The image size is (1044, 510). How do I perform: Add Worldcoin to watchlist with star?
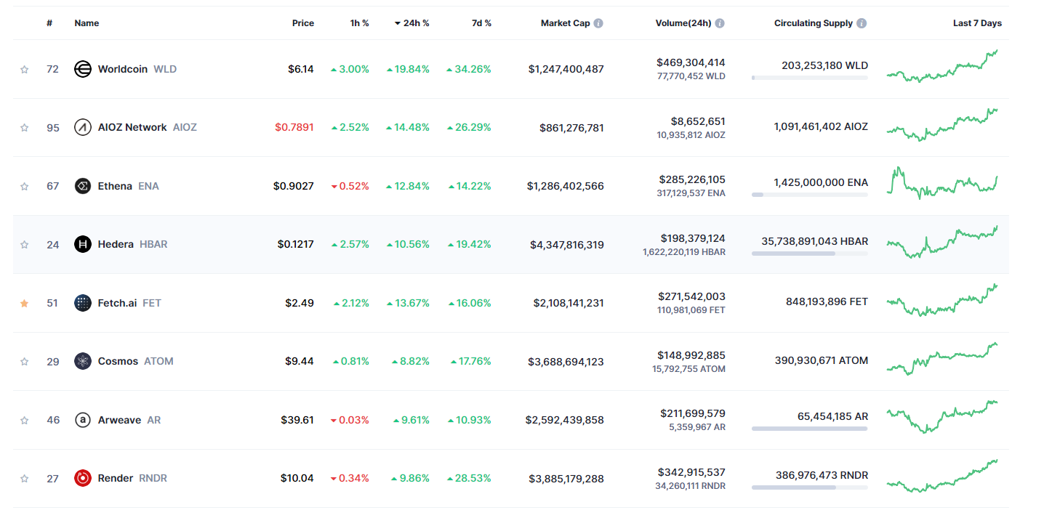click(24, 70)
